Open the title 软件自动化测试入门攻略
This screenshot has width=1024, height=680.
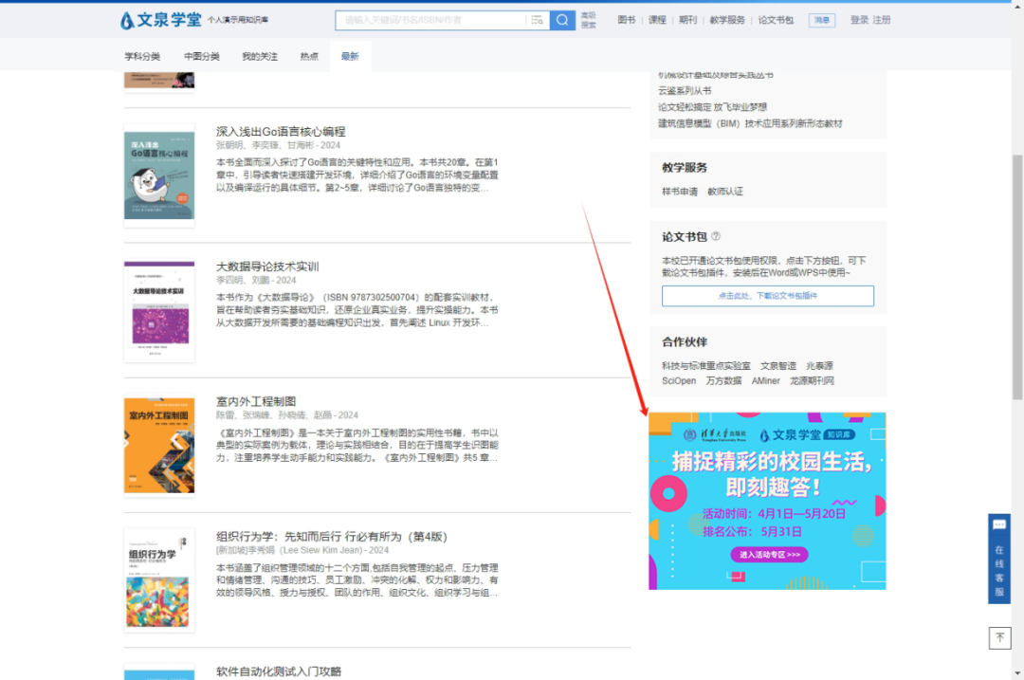(279, 671)
